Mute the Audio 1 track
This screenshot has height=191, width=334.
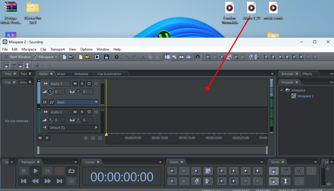click(x=75, y=84)
